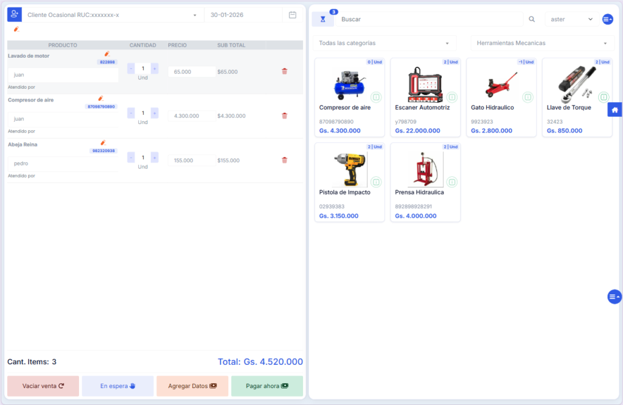Decrease quantity of Abeja Reina
This screenshot has height=405, width=623.
pos(131,157)
